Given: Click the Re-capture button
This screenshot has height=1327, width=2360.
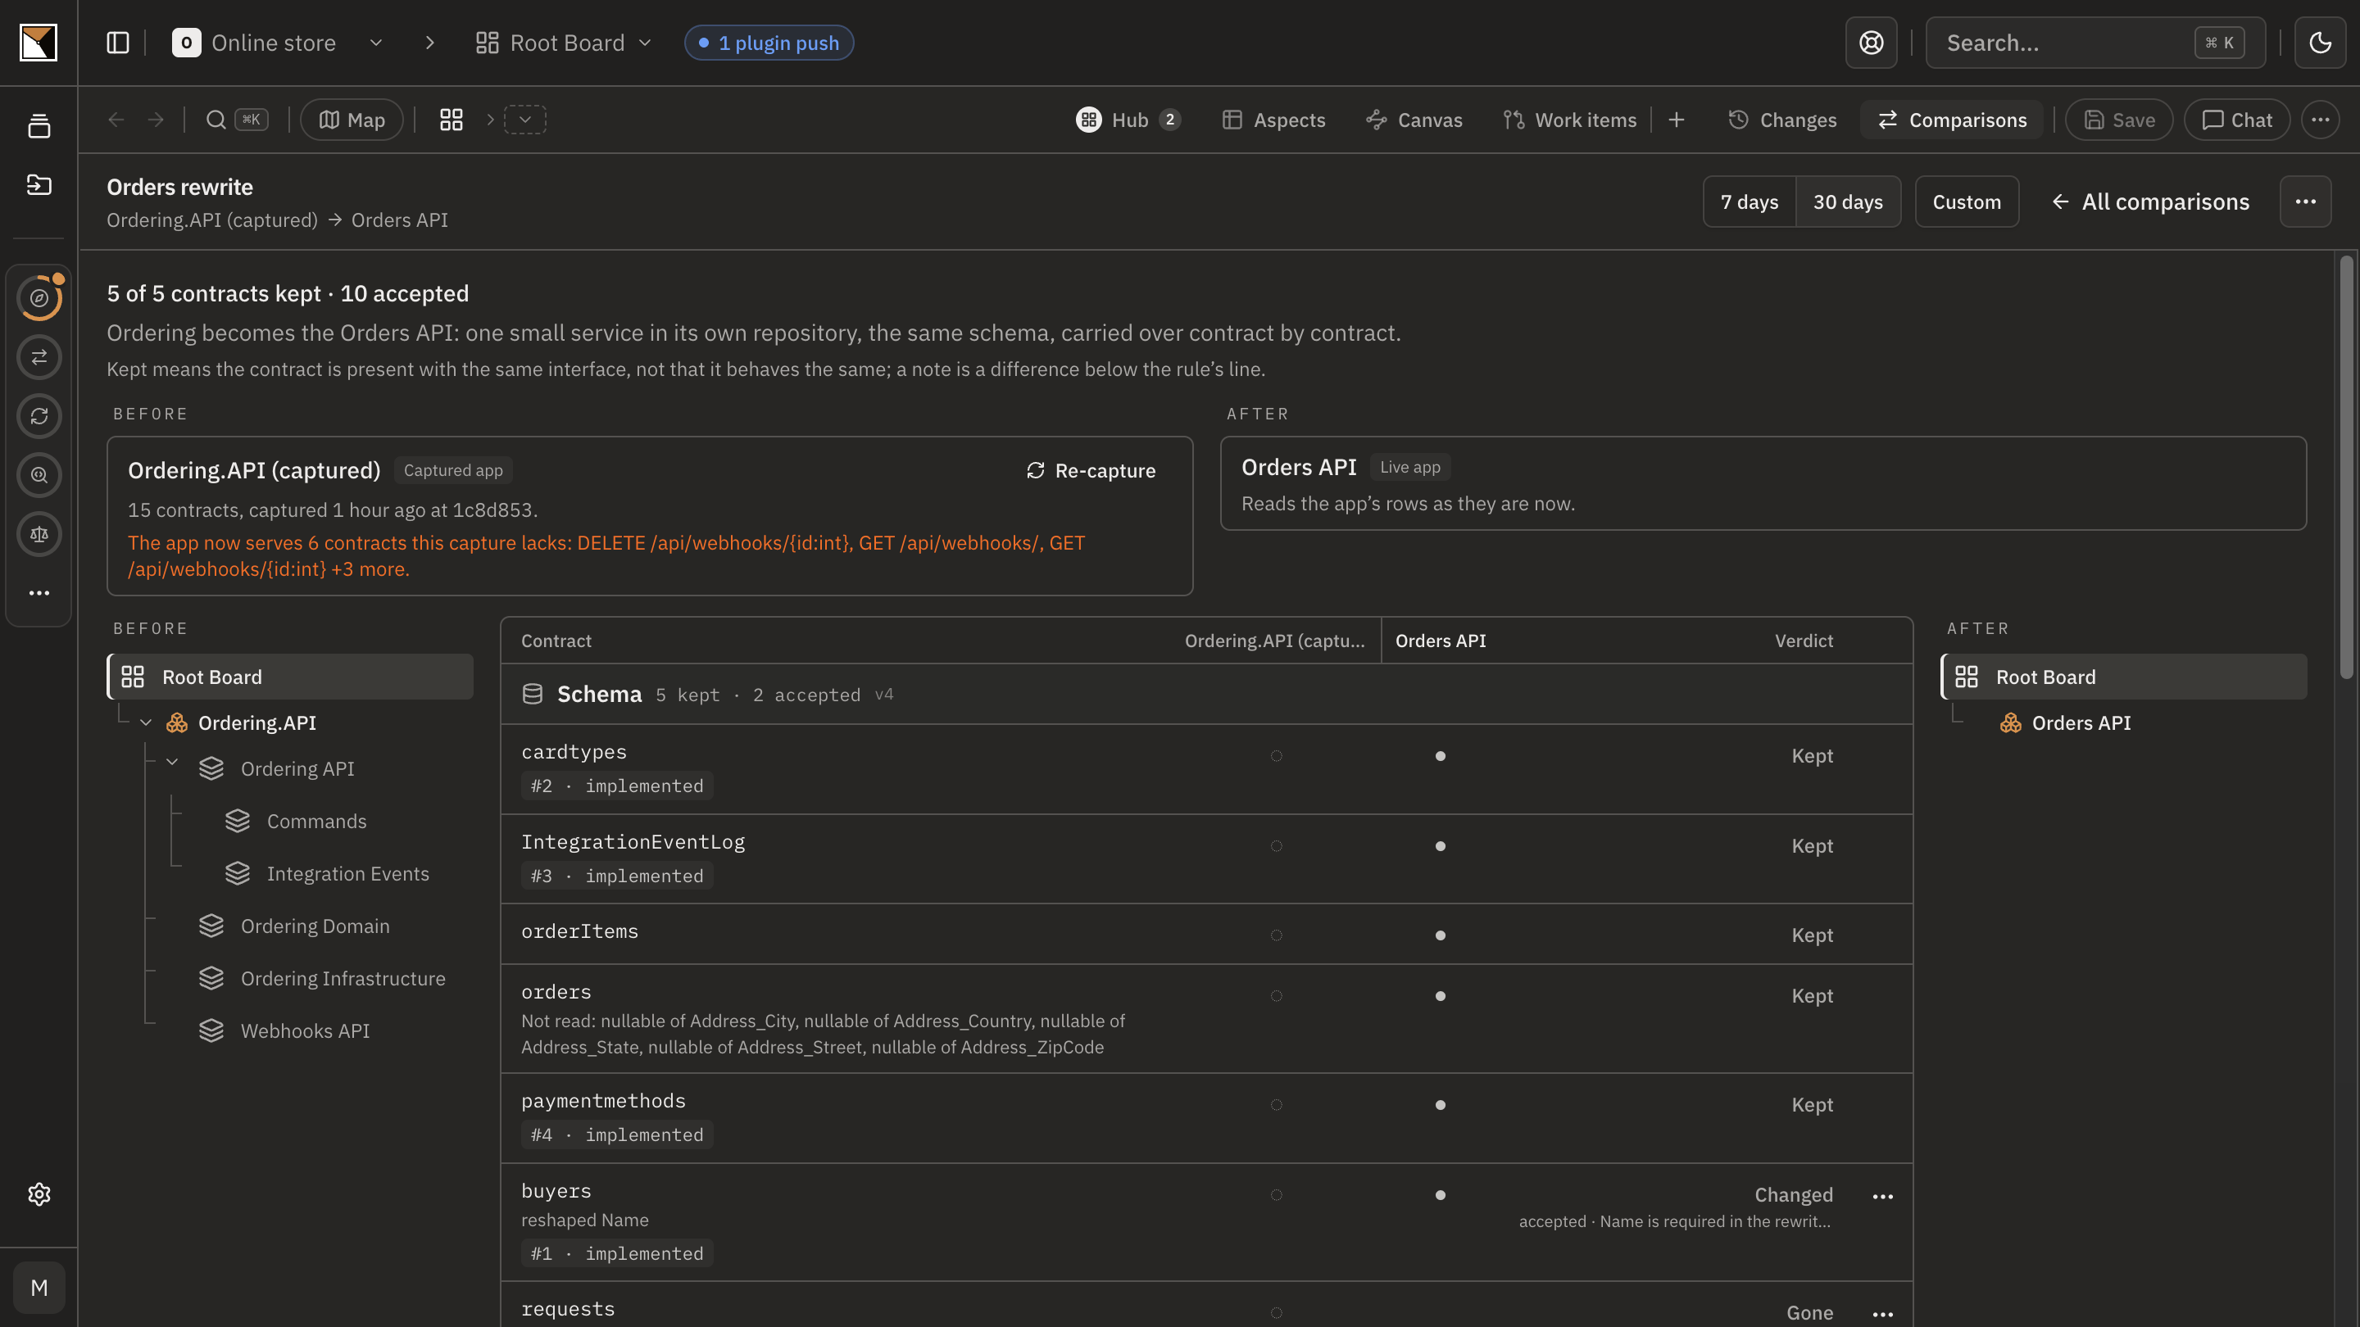Looking at the screenshot, I should (1090, 471).
